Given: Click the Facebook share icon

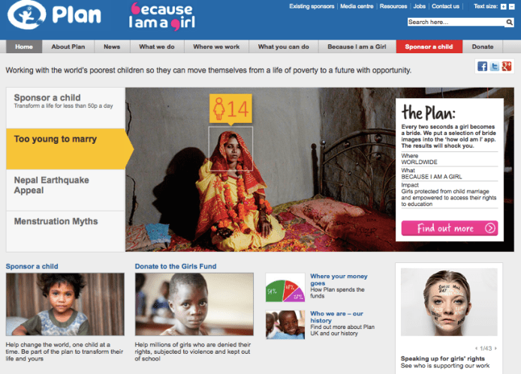Looking at the screenshot, I should click(x=482, y=67).
